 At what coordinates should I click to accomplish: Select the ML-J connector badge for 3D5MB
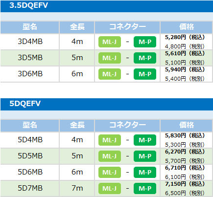tap(110, 58)
